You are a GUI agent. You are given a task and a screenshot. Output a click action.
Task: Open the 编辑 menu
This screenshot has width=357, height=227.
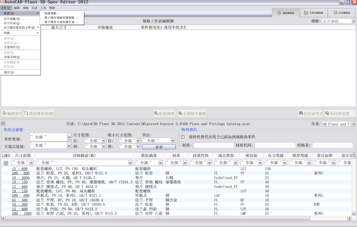pyautogui.click(x=17, y=8)
